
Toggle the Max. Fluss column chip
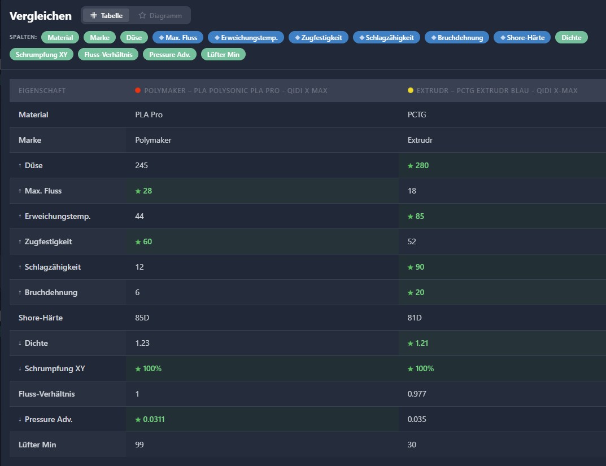point(178,37)
